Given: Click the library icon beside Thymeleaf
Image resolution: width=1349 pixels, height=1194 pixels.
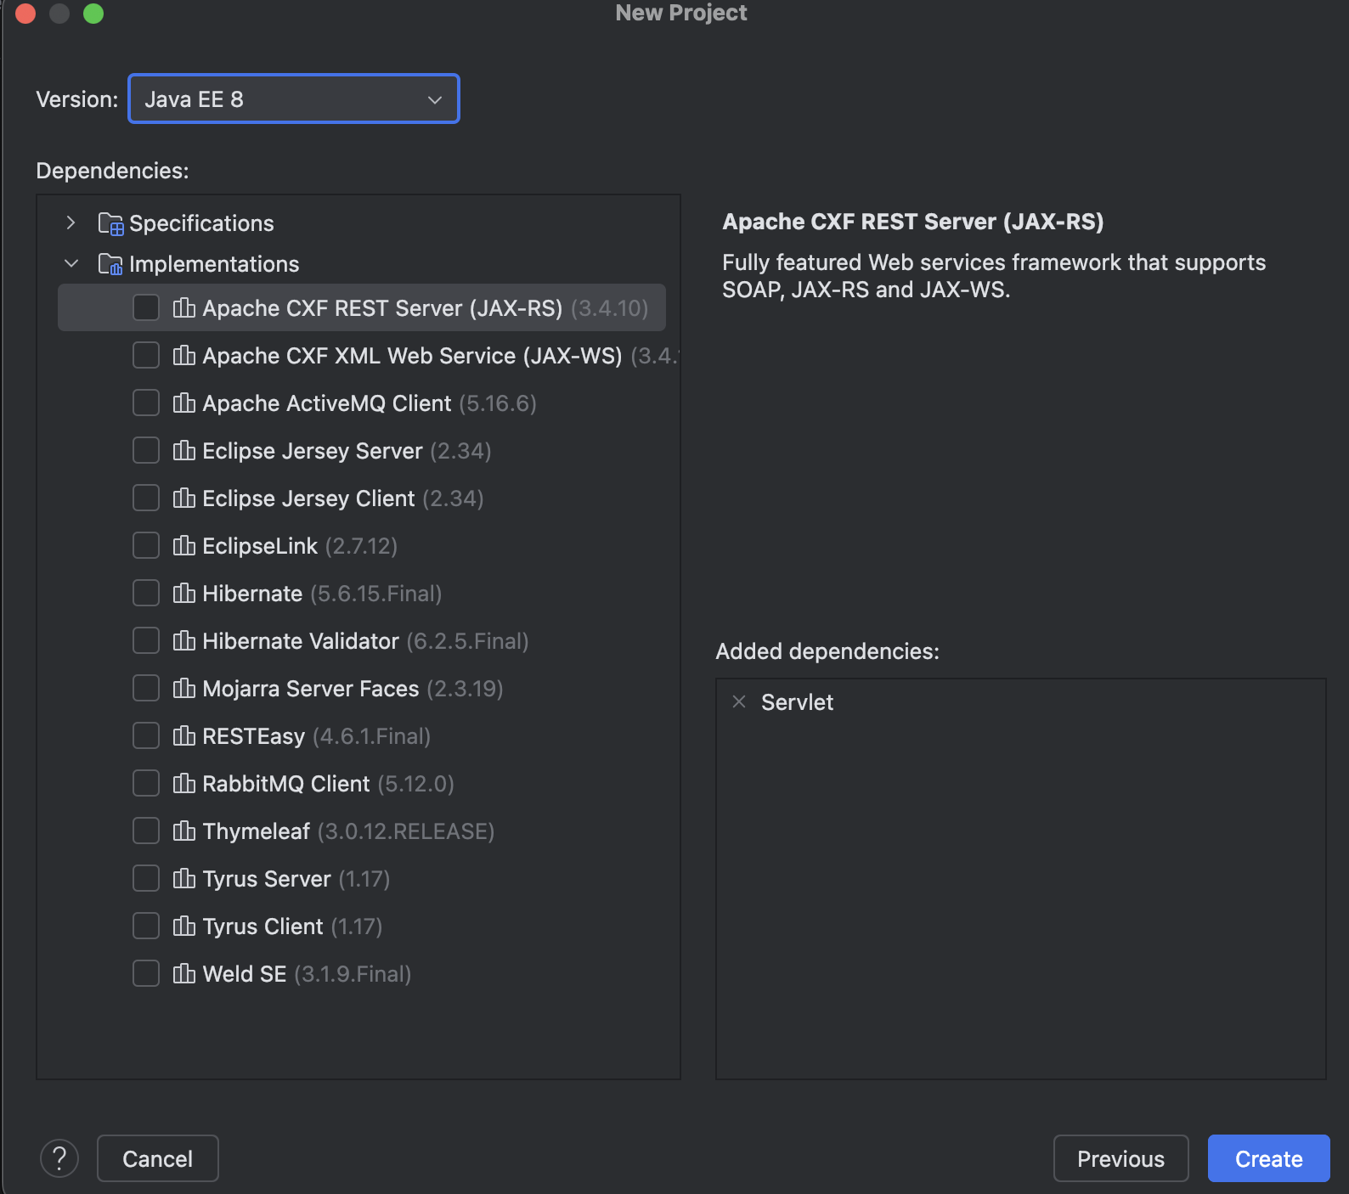Looking at the screenshot, I should (184, 831).
